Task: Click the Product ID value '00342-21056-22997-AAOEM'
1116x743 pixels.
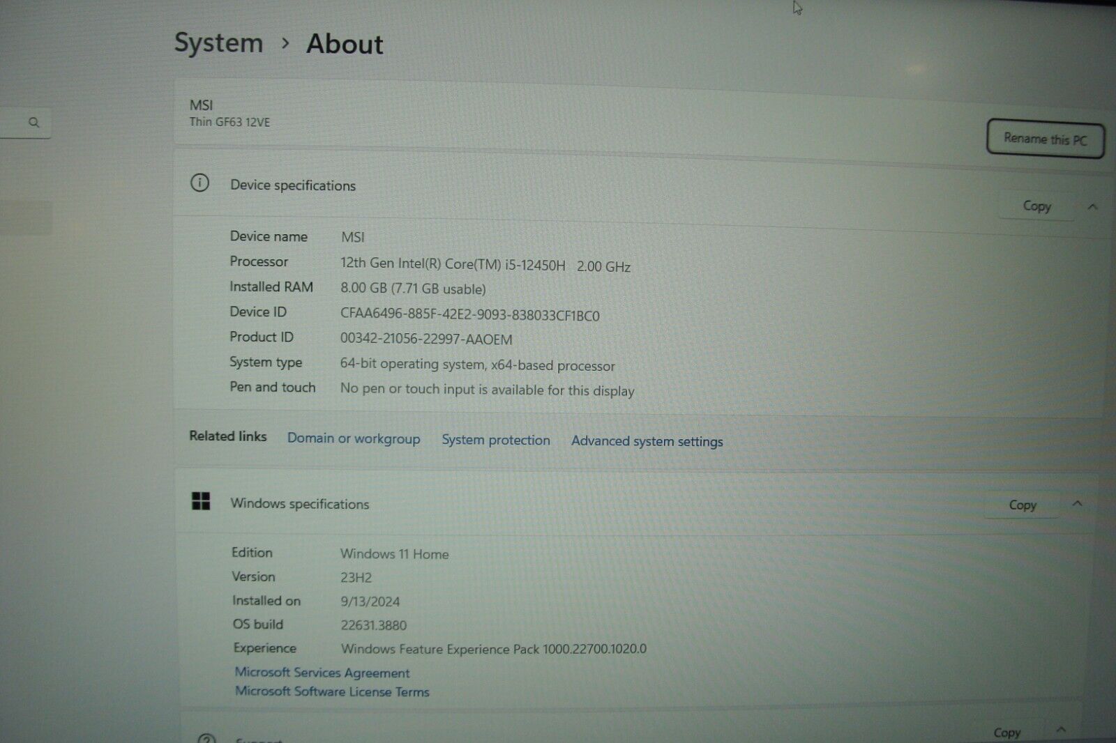Action: coord(426,339)
